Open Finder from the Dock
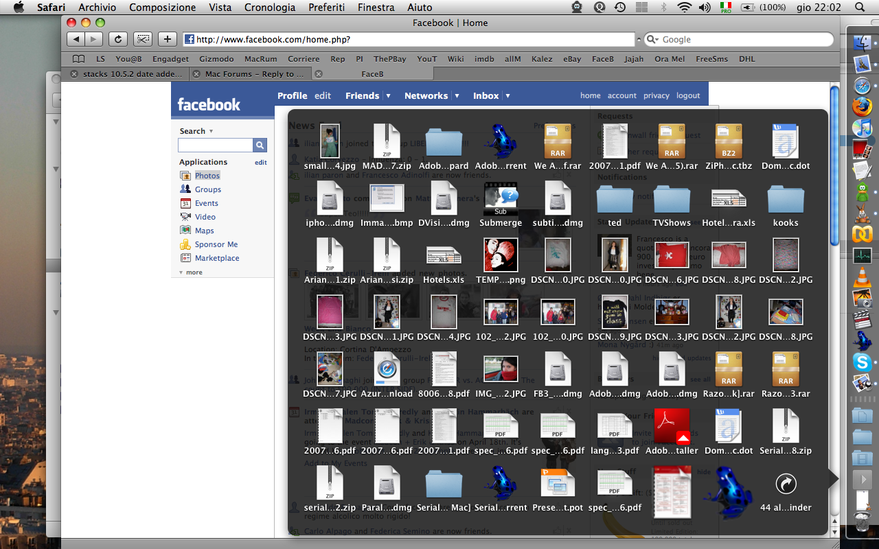This screenshot has width=879, height=549. pos(862,43)
